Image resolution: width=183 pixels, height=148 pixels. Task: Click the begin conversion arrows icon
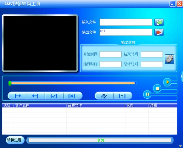[104, 96]
